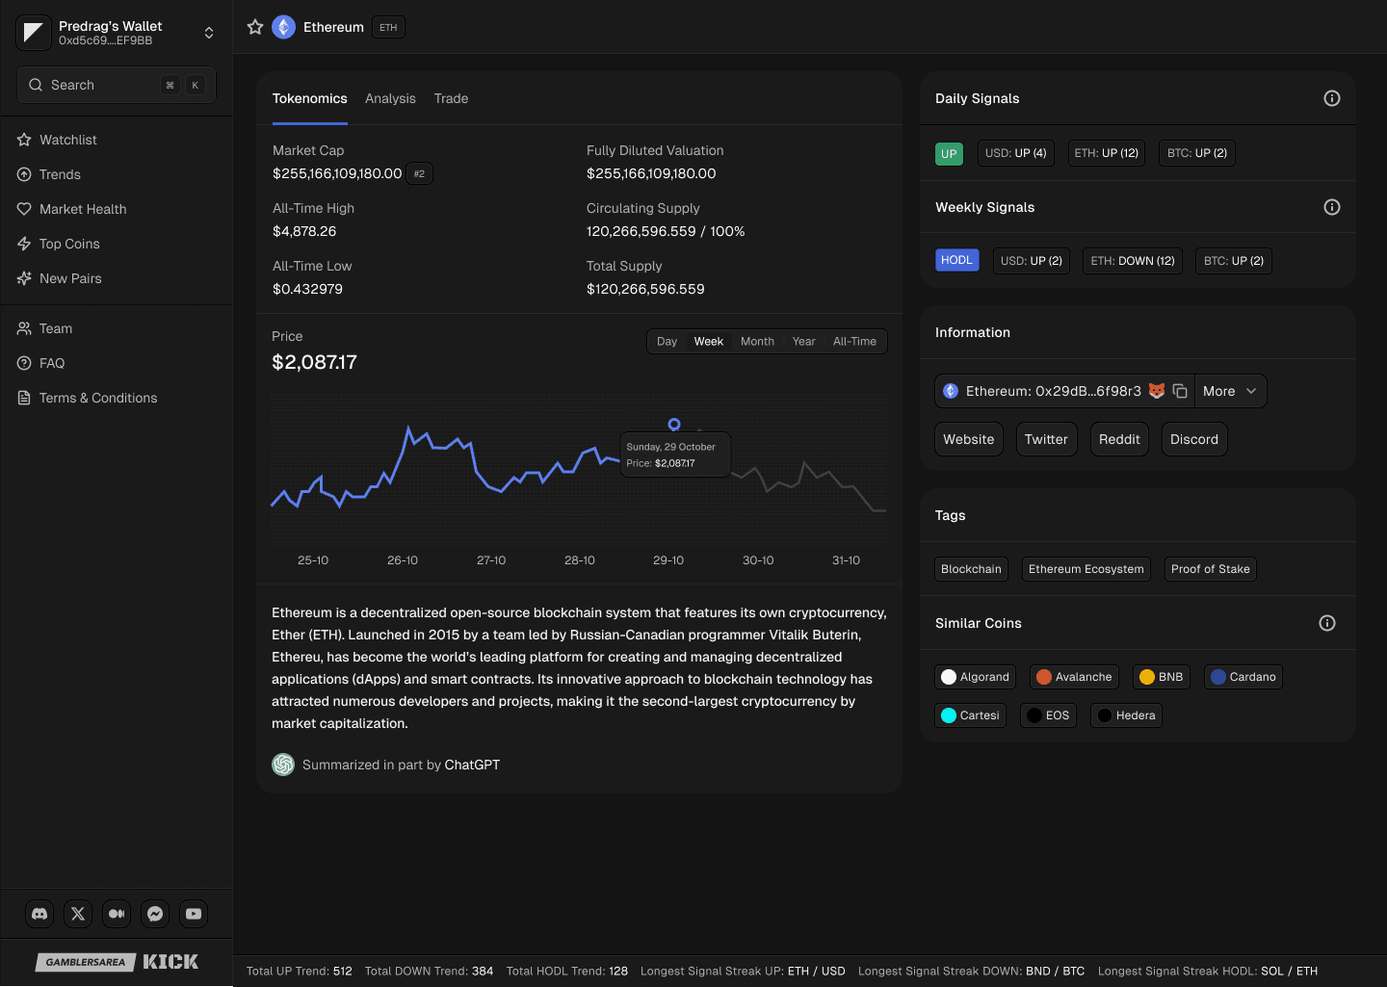Open the X (Twitter) social icon
Image resolution: width=1387 pixels, height=987 pixels.
(x=78, y=914)
